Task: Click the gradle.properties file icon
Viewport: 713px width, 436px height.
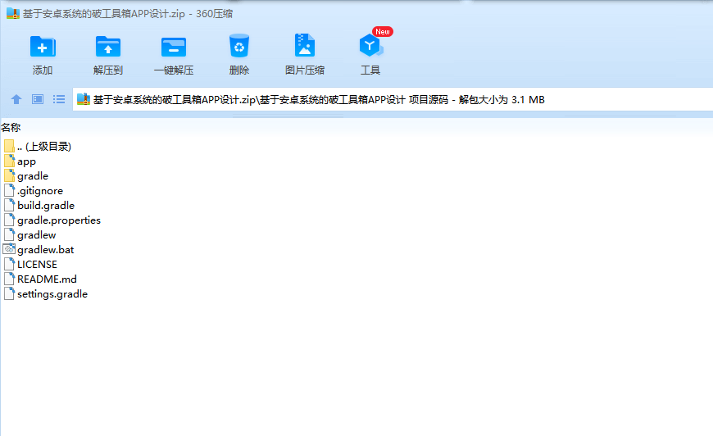Action: (x=10, y=220)
